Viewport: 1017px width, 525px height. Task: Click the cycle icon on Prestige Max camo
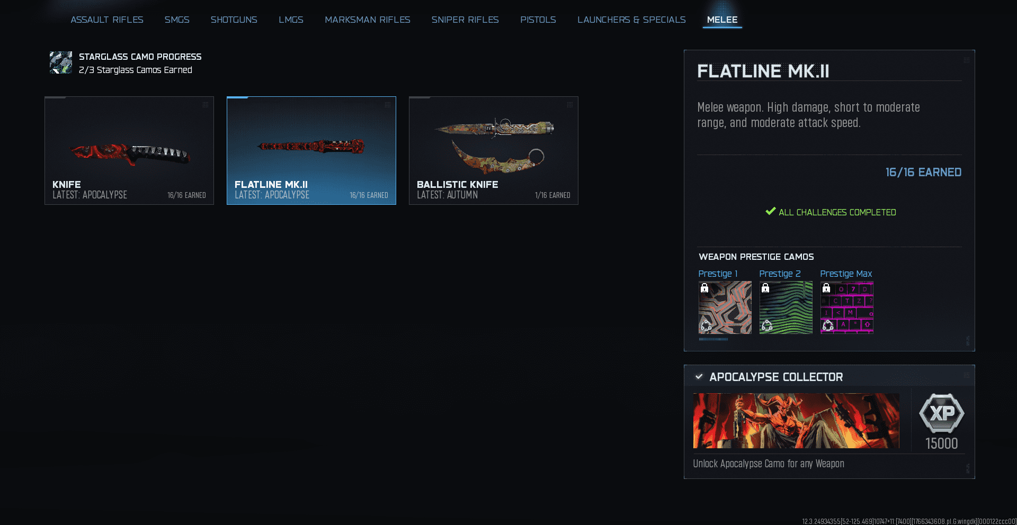(828, 325)
